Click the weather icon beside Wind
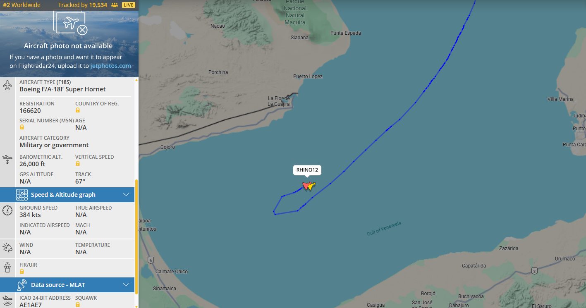Image resolution: width=586 pixels, height=308 pixels. point(7,248)
